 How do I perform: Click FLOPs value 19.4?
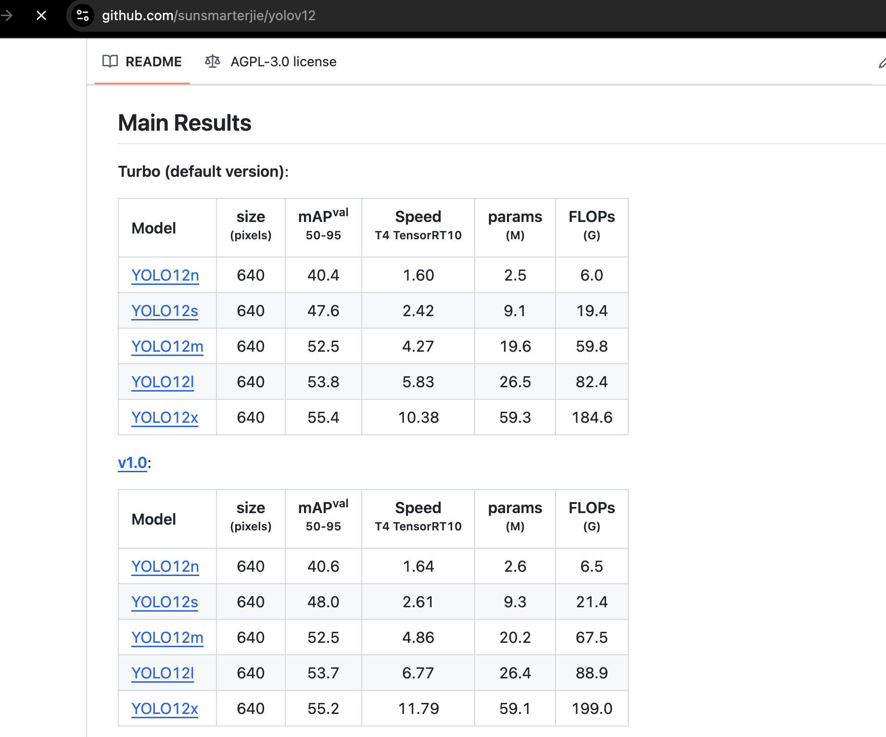(x=592, y=311)
